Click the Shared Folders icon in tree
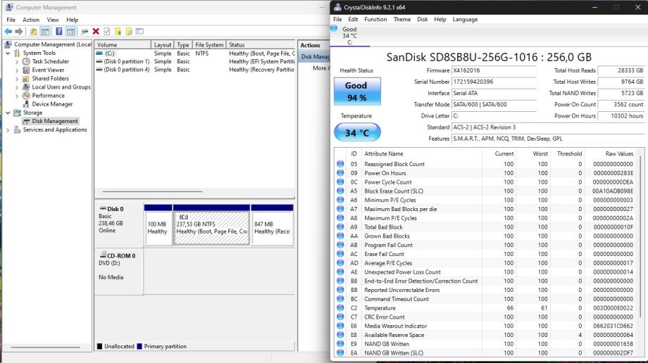The width and height of the screenshot is (648, 363). pos(26,79)
